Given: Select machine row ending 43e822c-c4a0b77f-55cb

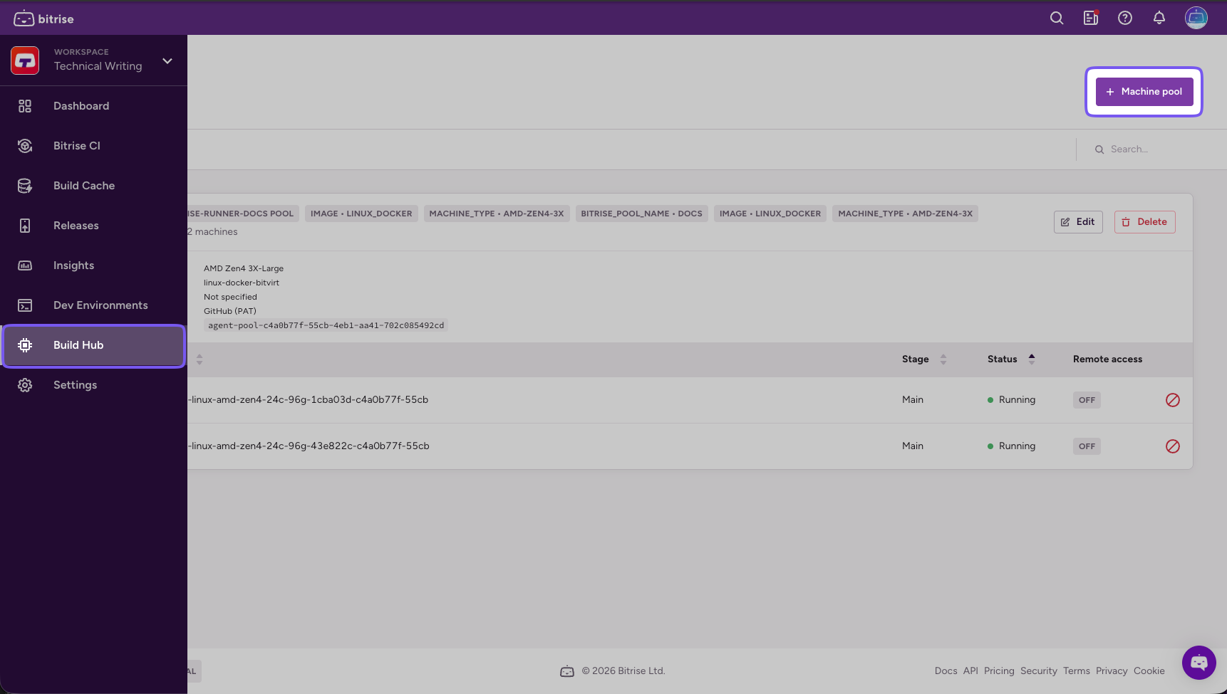Looking at the screenshot, I should [690, 446].
